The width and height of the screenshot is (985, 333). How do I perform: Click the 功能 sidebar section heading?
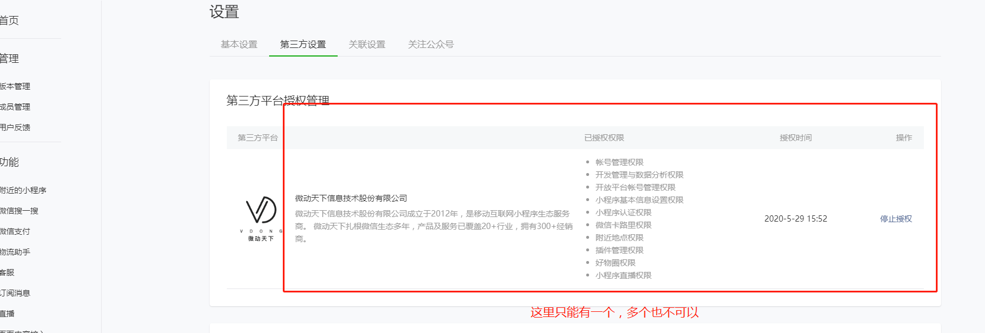9,162
